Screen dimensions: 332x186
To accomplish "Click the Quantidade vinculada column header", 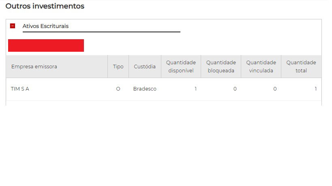I will click(261, 66).
